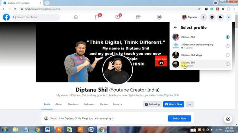Select the last Diptanu Shil page radio
Viewport: 238px width, 133px height.
(228, 64)
